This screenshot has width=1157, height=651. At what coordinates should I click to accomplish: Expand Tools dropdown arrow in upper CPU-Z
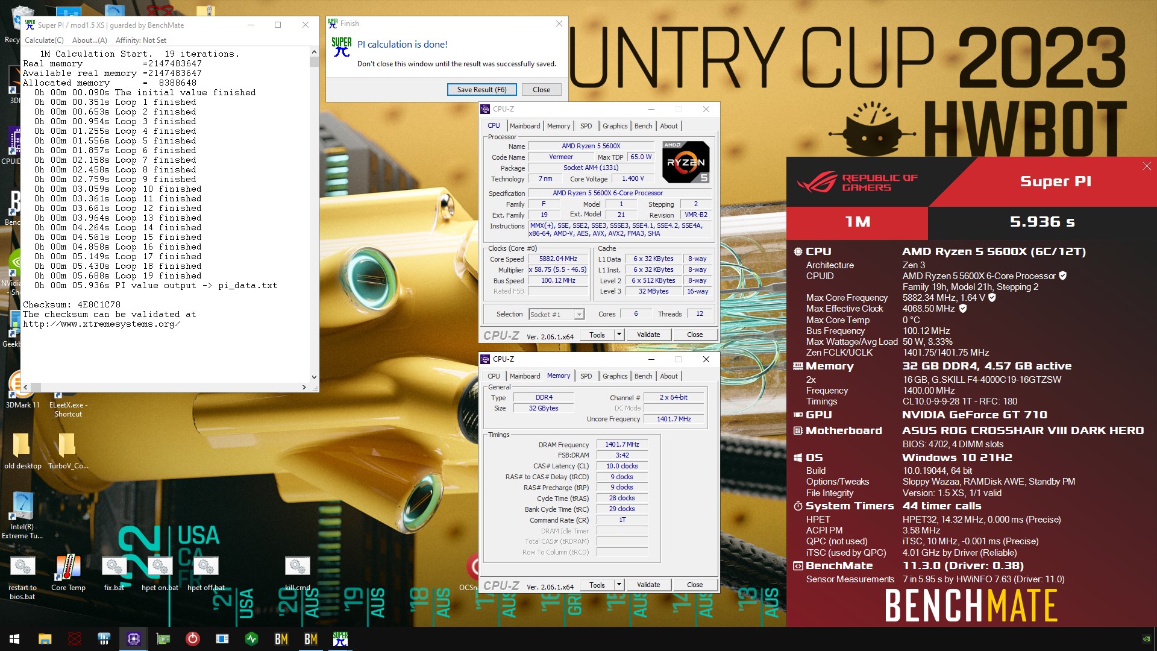619,335
